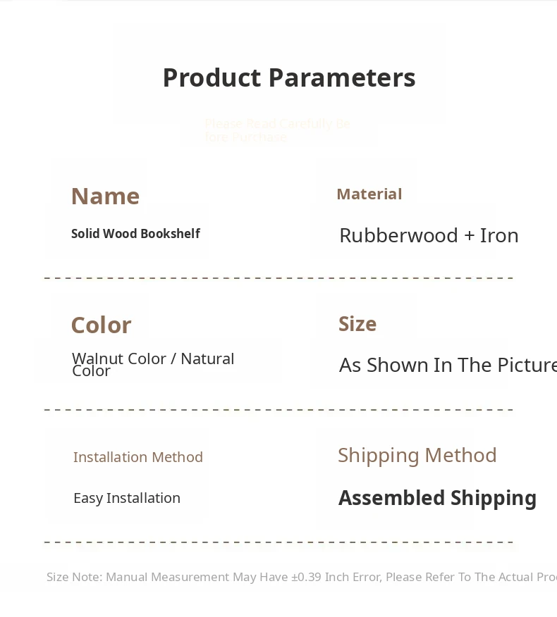The height and width of the screenshot is (617, 557).
Task: Click the Assembled Shipping text
Action: click(x=437, y=498)
